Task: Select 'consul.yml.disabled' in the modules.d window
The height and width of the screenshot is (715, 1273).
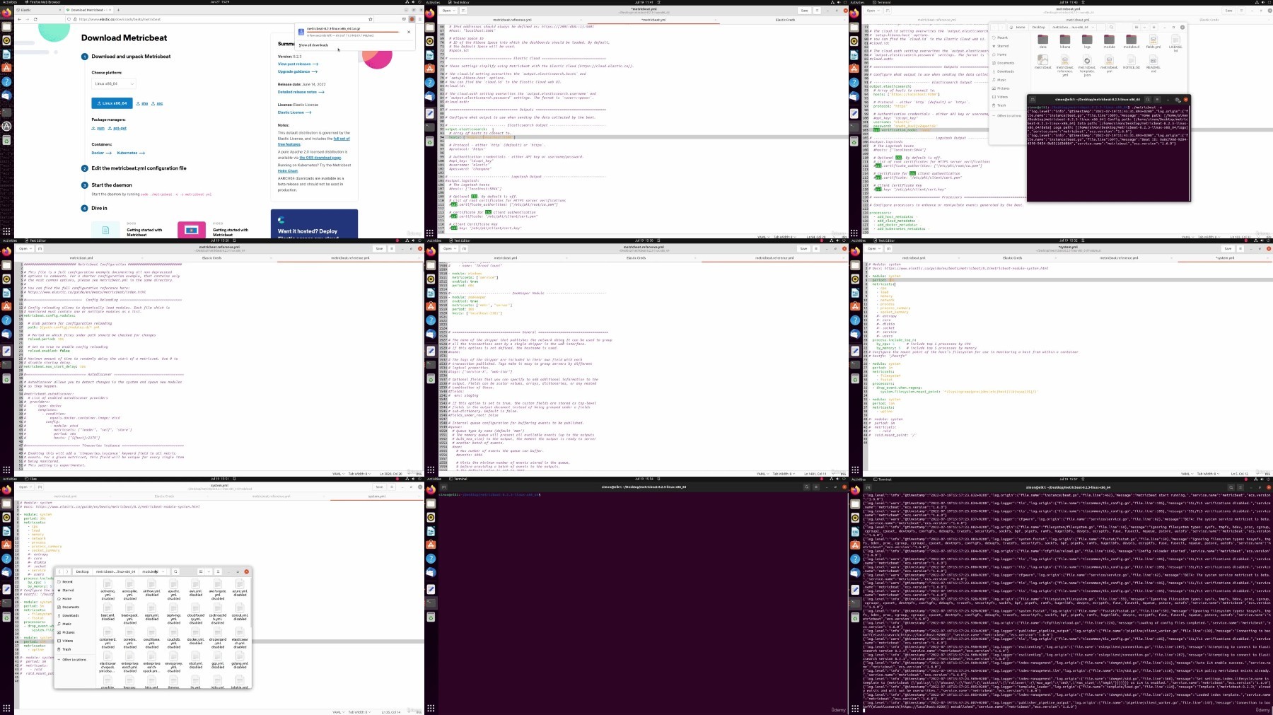Action: click(240, 612)
